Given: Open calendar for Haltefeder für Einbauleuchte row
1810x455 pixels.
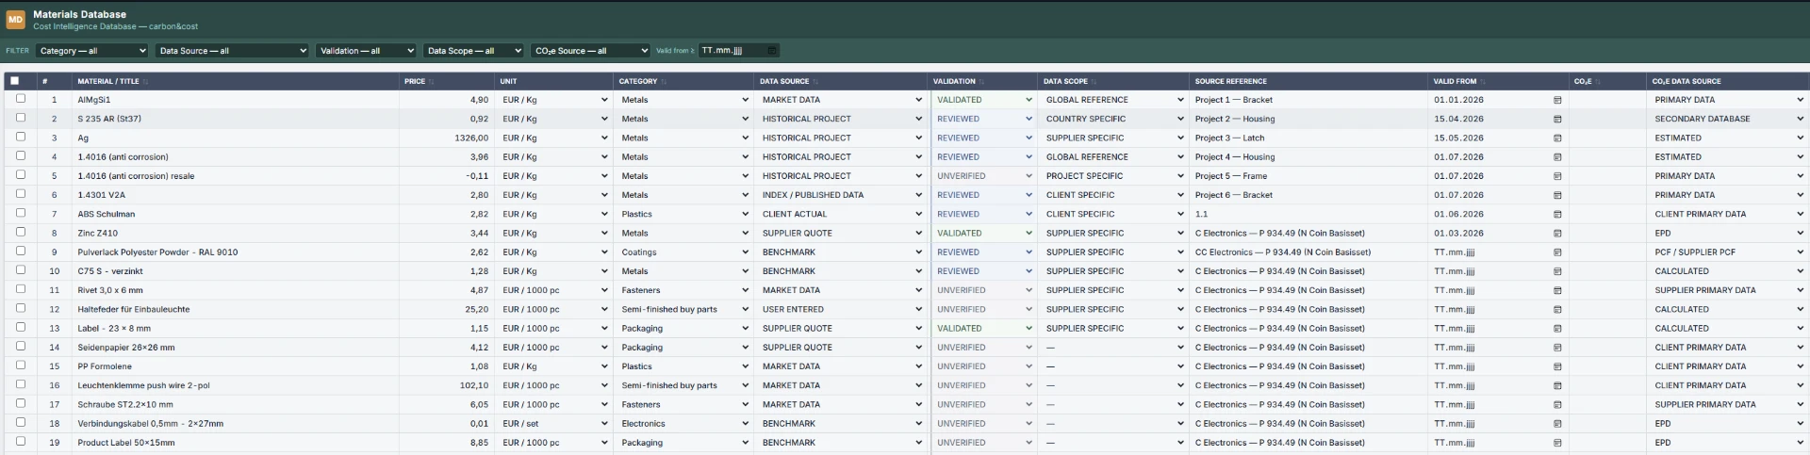Looking at the screenshot, I should [x=1557, y=309].
